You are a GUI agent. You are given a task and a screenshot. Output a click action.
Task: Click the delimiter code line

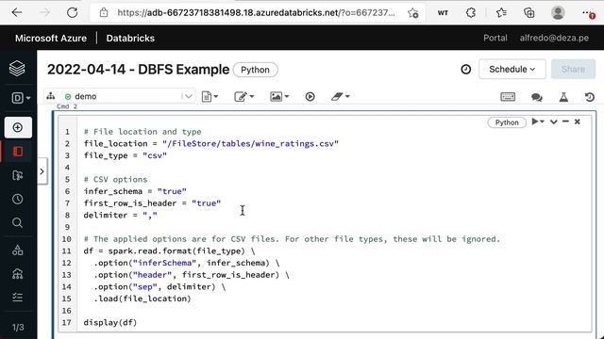point(120,216)
